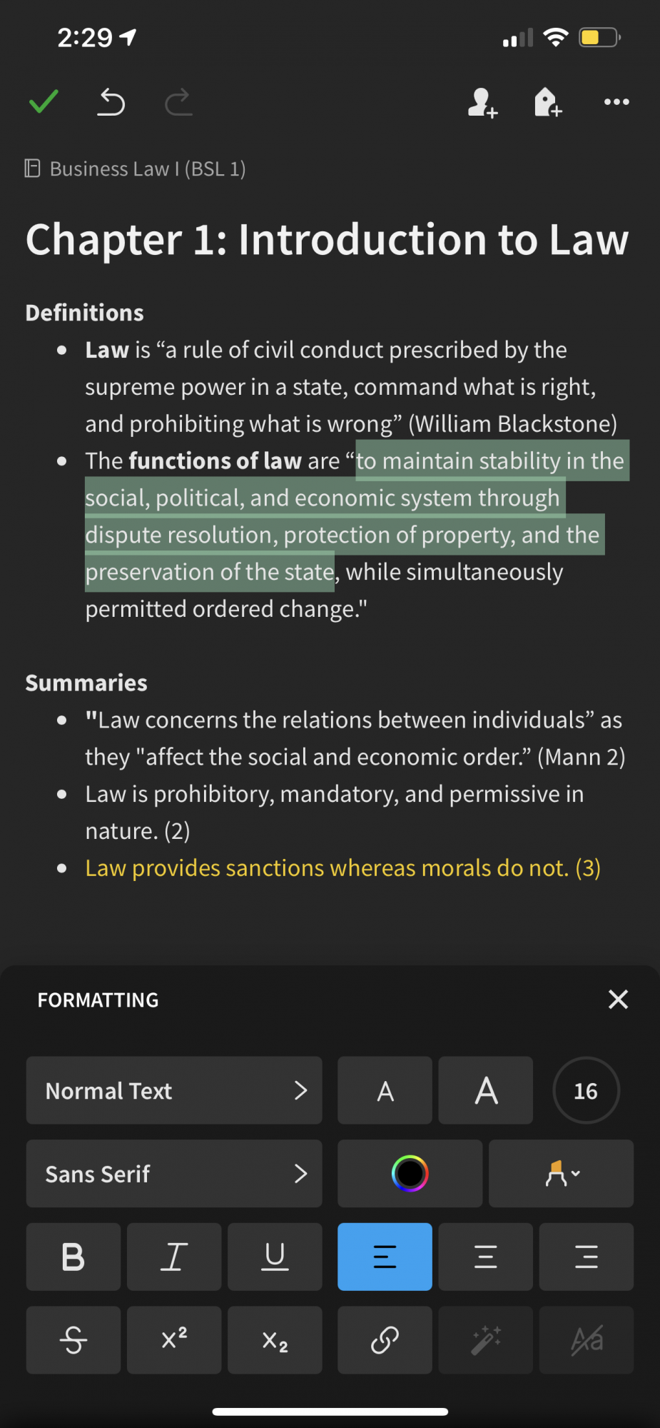660x1428 pixels.
Task: Open the Sans Serif font selector
Action: point(174,1174)
